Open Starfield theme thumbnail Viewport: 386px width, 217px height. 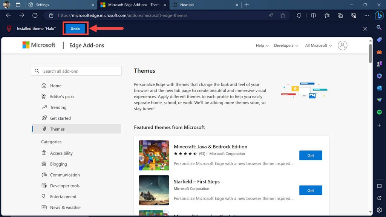[x=154, y=190]
